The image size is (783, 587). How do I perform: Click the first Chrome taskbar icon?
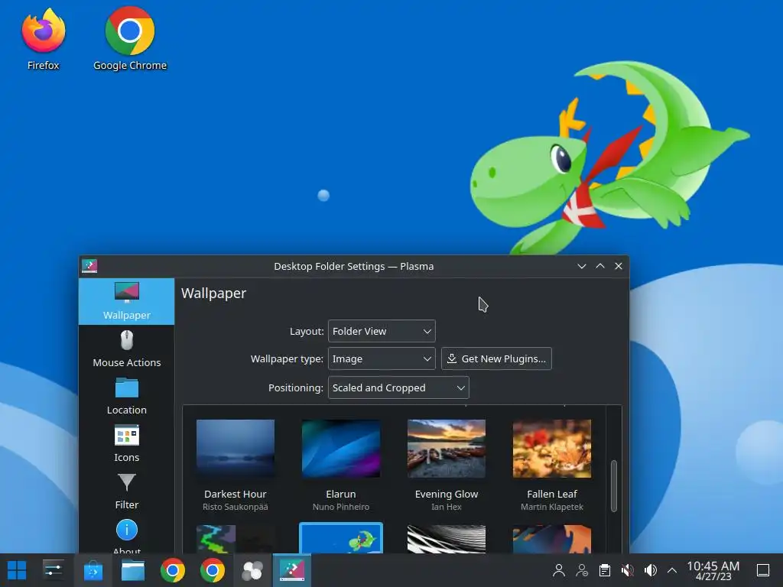click(173, 570)
